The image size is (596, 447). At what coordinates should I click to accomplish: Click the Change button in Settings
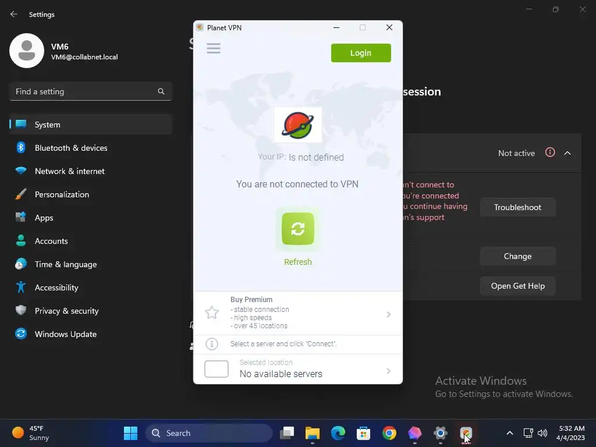pos(517,256)
